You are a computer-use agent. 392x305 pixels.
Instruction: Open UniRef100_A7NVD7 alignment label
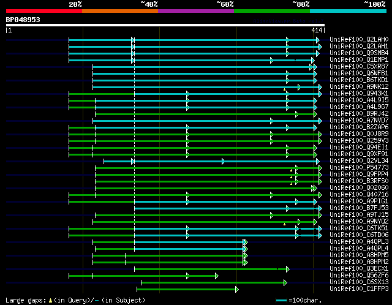[x=359, y=121]
